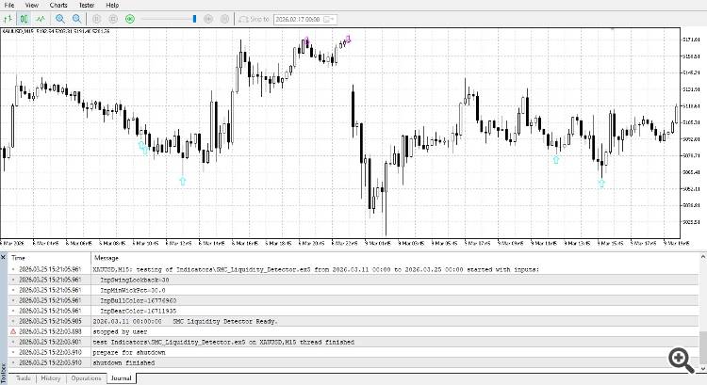Select the 'thread finished' journal entry
The image size is (707, 385).
point(353,342)
